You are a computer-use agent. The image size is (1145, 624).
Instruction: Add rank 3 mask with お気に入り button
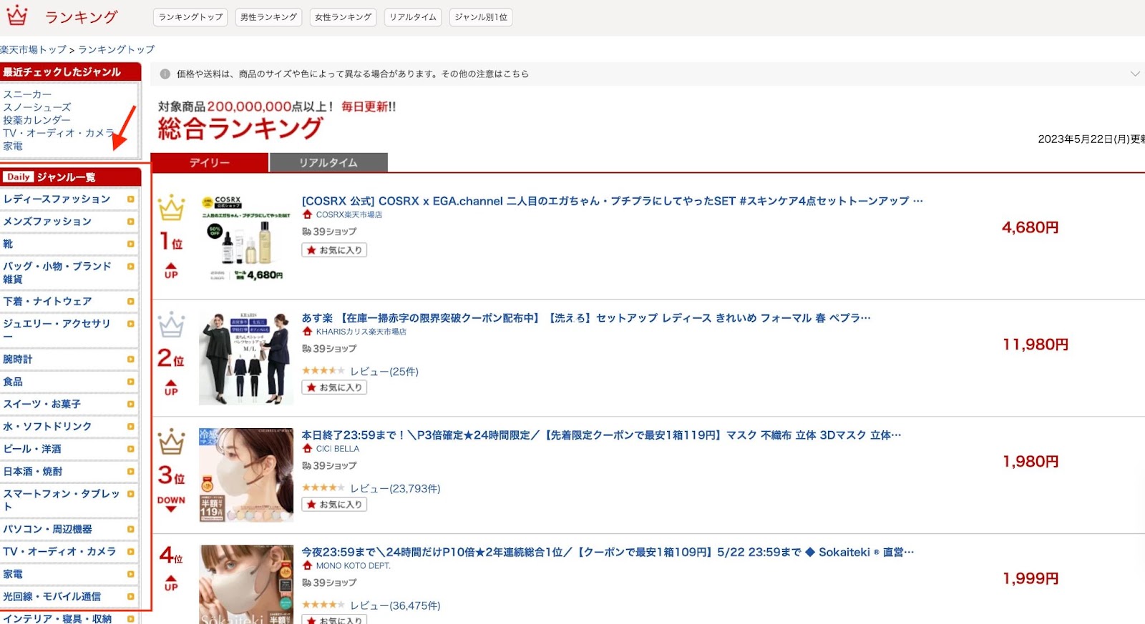click(x=334, y=505)
